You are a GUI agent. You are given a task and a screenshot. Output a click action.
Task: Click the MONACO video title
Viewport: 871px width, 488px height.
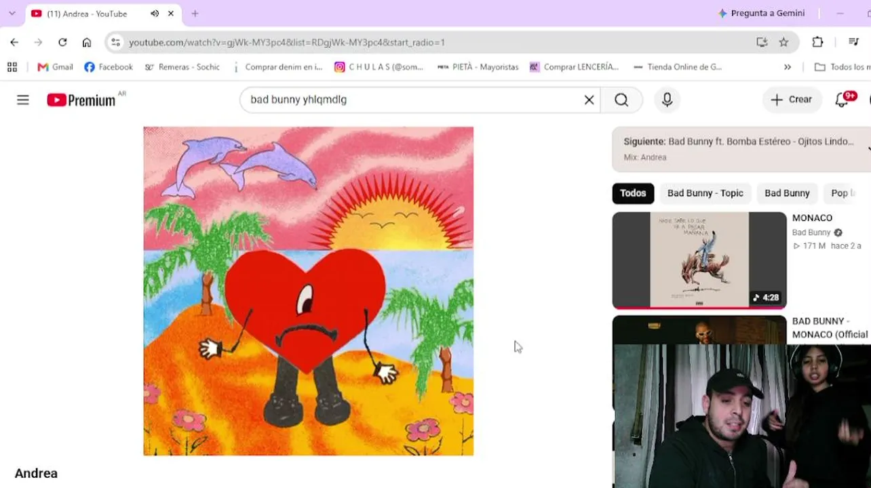(812, 218)
